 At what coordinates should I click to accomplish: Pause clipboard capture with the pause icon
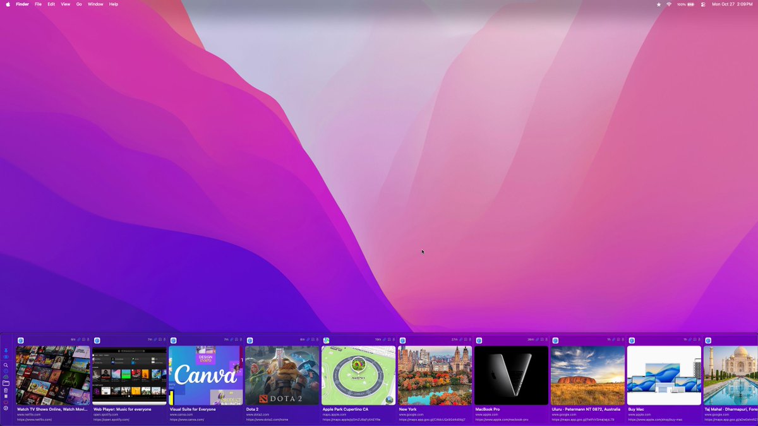[x=6, y=396]
